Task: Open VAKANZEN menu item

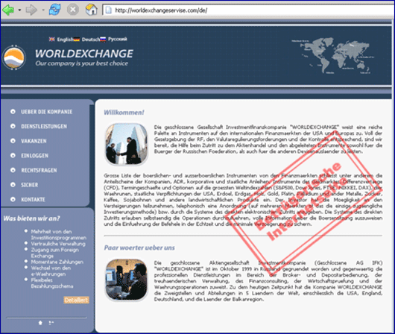Action: tap(34, 141)
